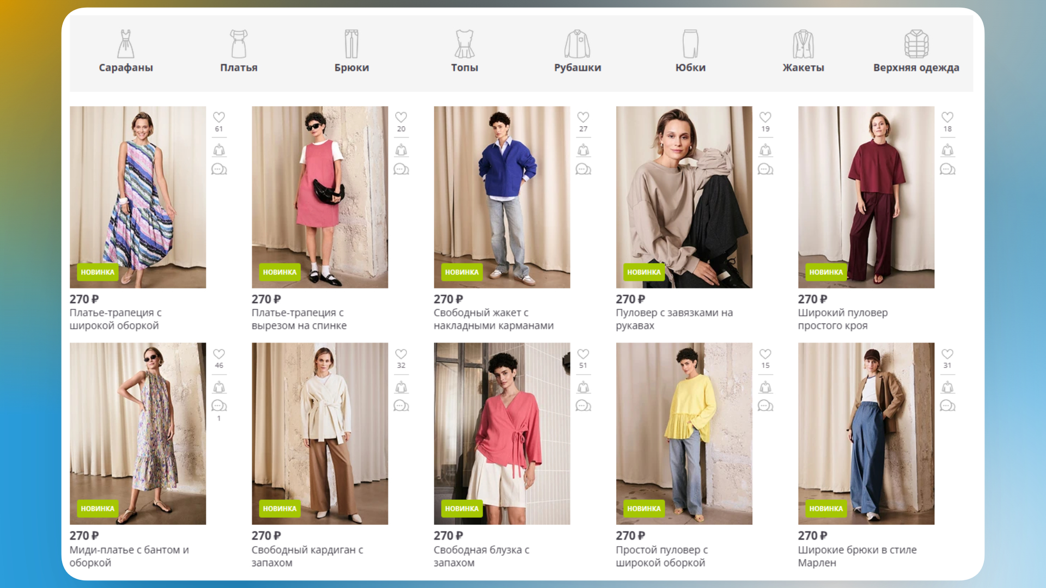Open comments for the blue jacket item
This screenshot has height=588, width=1046.
[x=583, y=169]
